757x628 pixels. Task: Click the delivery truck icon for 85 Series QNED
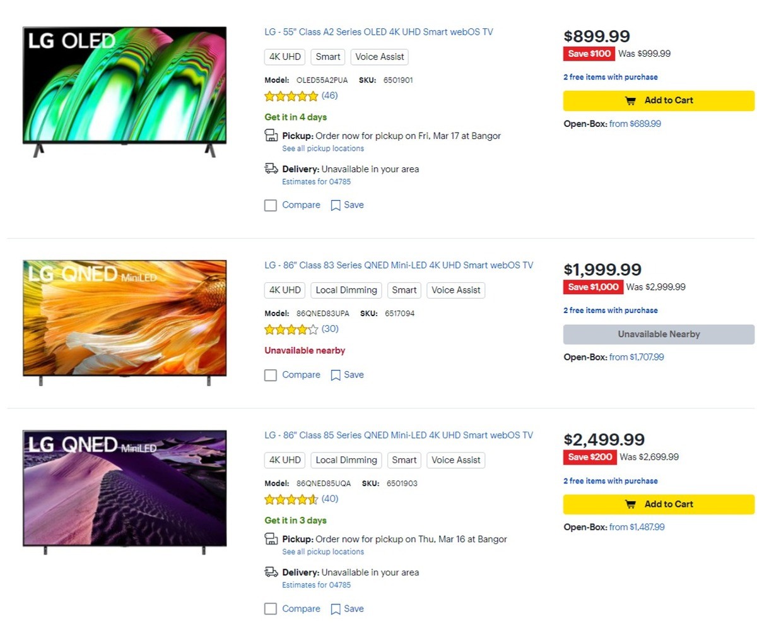pos(271,572)
